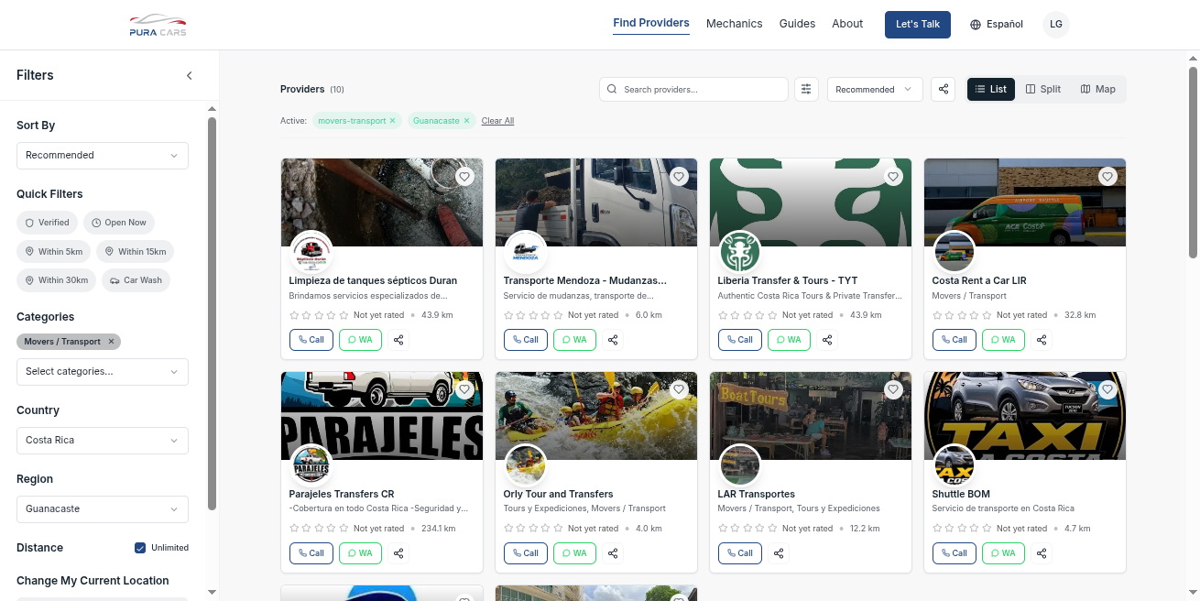Favorite Costa Rent a Car LIR card
1200x601 pixels.
click(1107, 176)
